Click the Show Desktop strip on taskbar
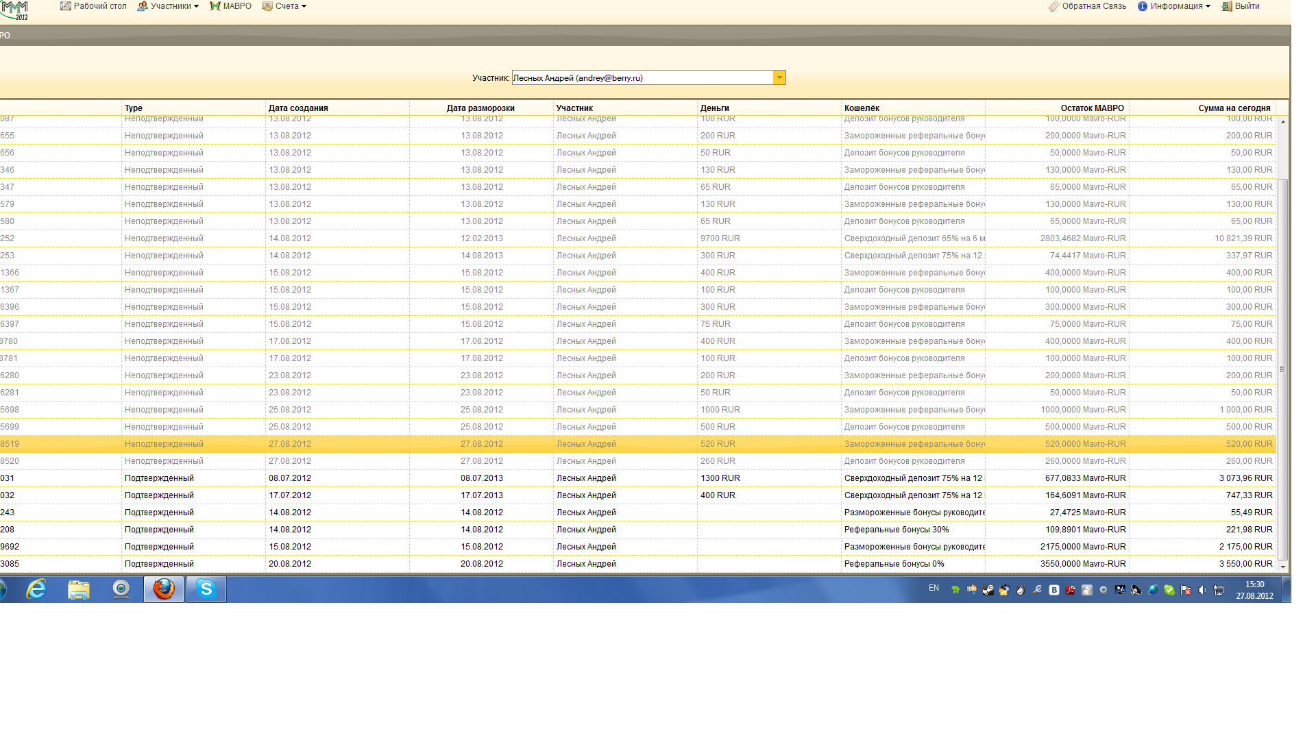This screenshot has height=740, width=1316. point(1286,589)
